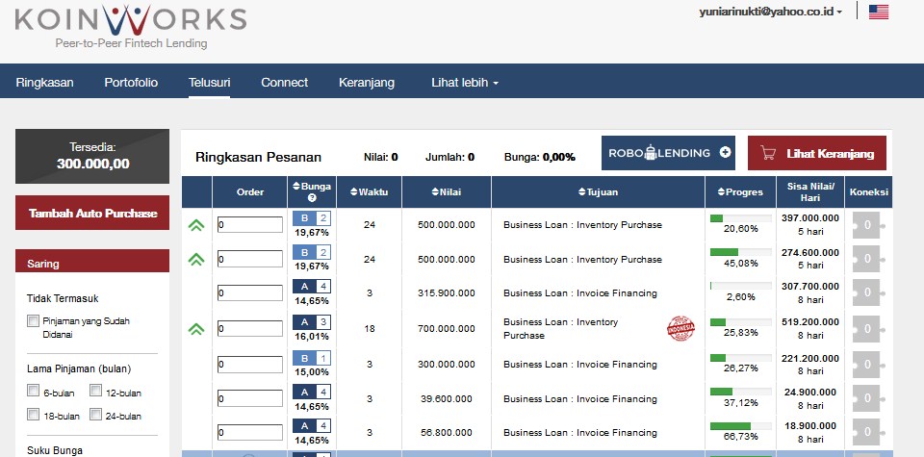Open Connect tab

point(284,83)
